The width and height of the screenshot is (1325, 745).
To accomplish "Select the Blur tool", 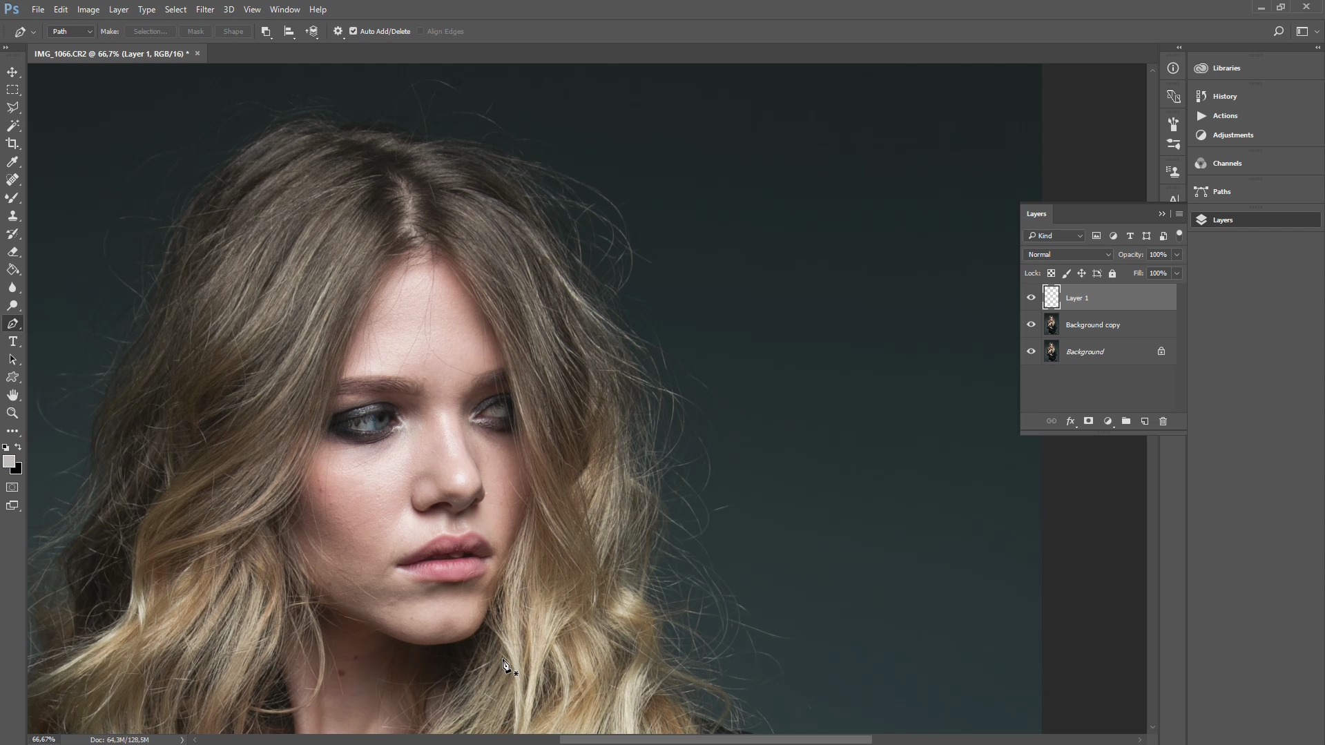I will (12, 287).
